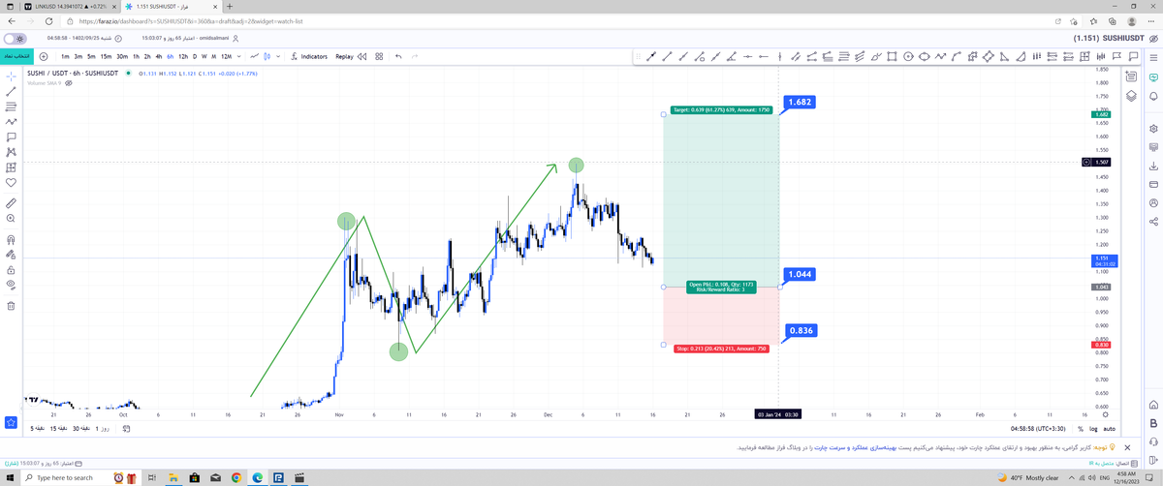Click the zoom in magnifier tool
Viewport: 1163px width, 486px height.
(x=11, y=220)
